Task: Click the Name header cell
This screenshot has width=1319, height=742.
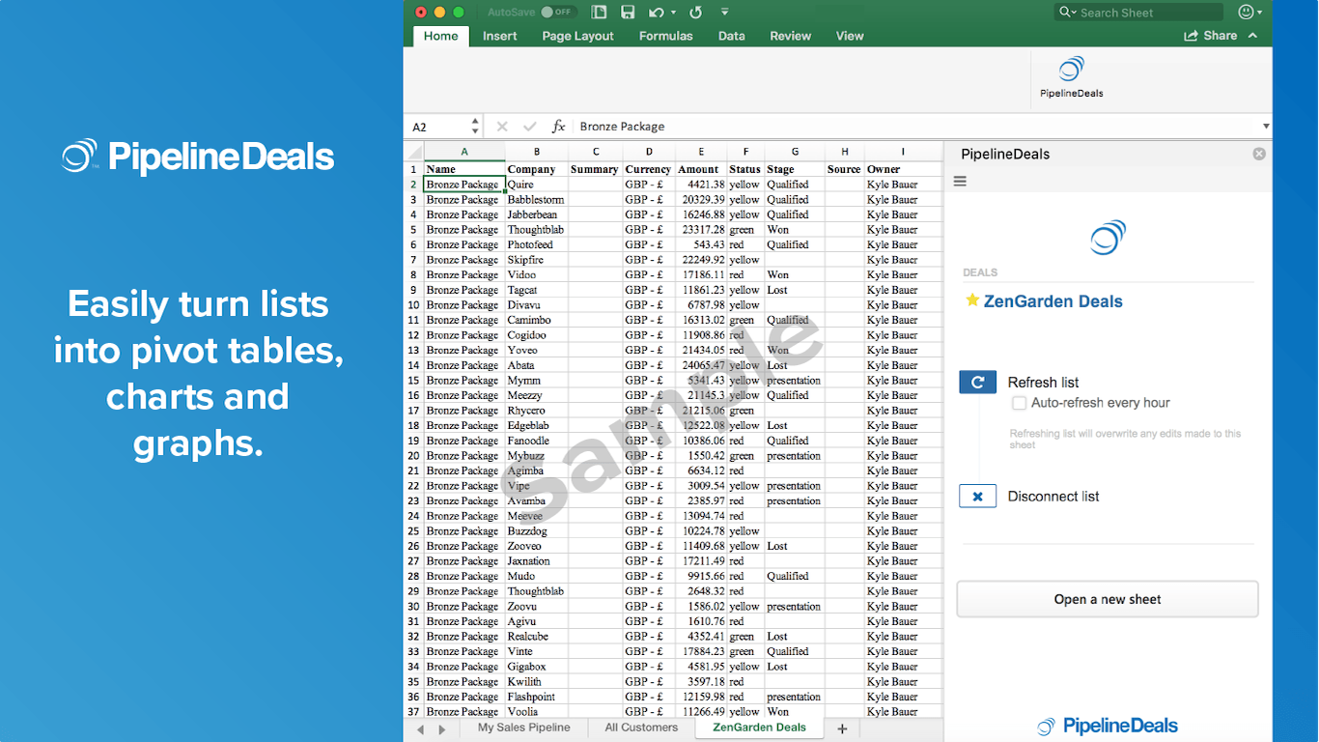Action: tap(464, 169)
